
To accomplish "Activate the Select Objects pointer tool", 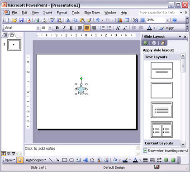I will pos(19,160).
